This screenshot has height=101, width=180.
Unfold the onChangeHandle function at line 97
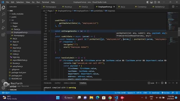click(x=49, y=31)
